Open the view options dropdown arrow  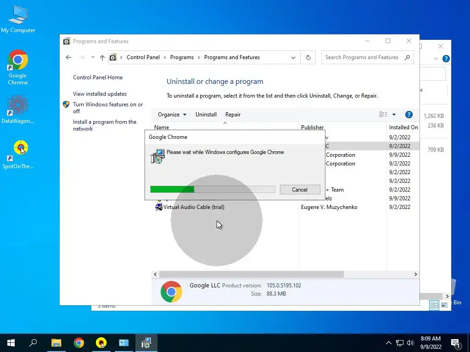(x=394, y=115)
